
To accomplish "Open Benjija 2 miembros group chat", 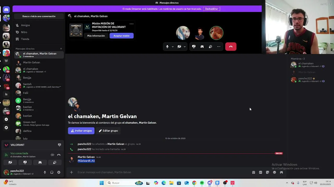I will [x=39, y=101].
